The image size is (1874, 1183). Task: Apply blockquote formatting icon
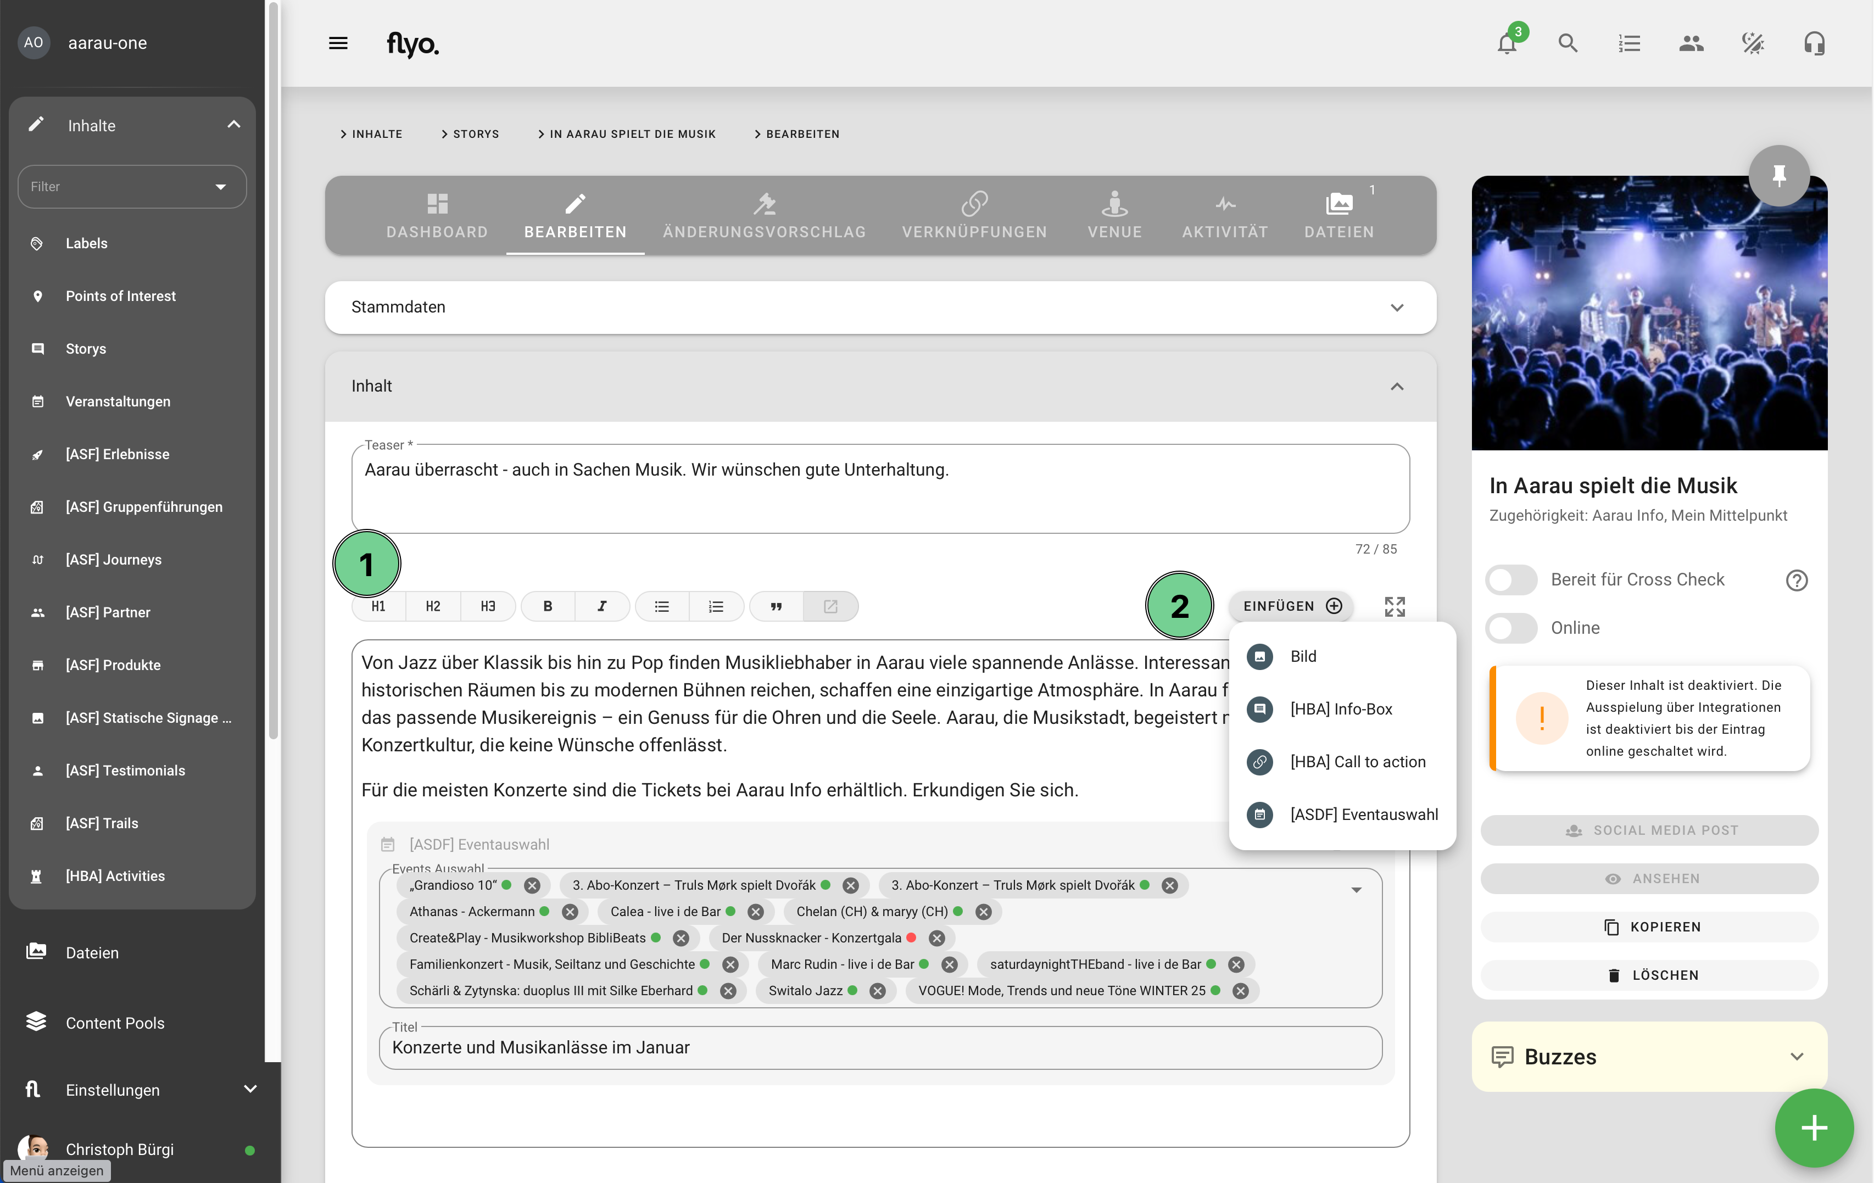pyautogui.click(x=776, y=606)
